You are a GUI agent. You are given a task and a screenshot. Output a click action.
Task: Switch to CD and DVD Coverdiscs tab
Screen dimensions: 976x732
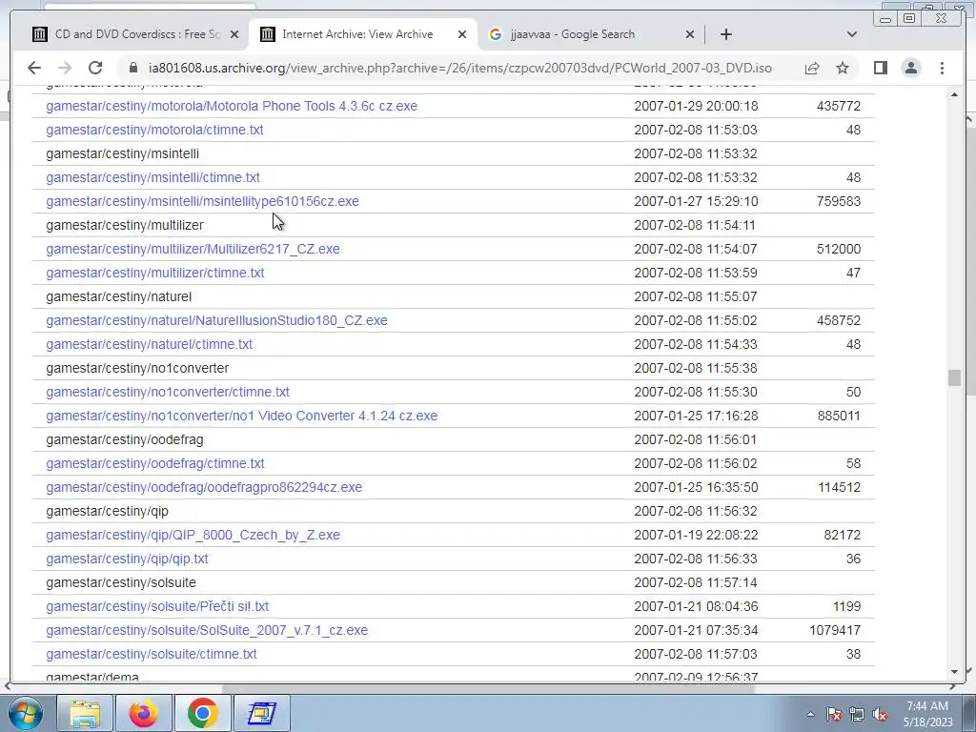[135, 34]
